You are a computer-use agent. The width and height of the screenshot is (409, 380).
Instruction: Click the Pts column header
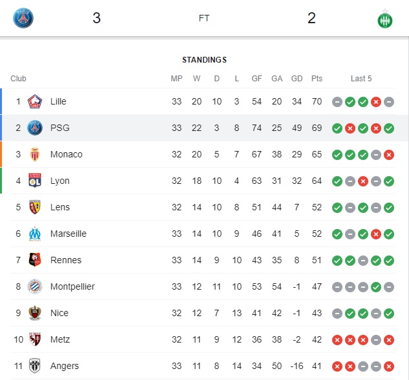[x=317, y=79]
